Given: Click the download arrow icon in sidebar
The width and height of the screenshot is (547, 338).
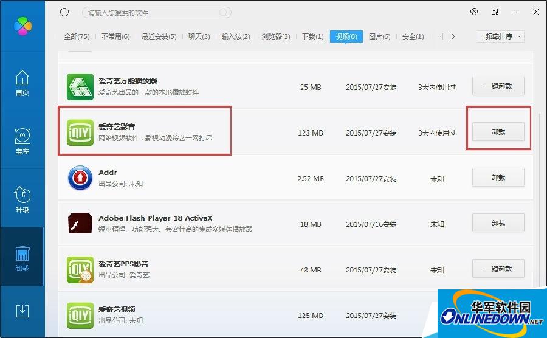Looking at the screenshot, I should coord(22,311).
